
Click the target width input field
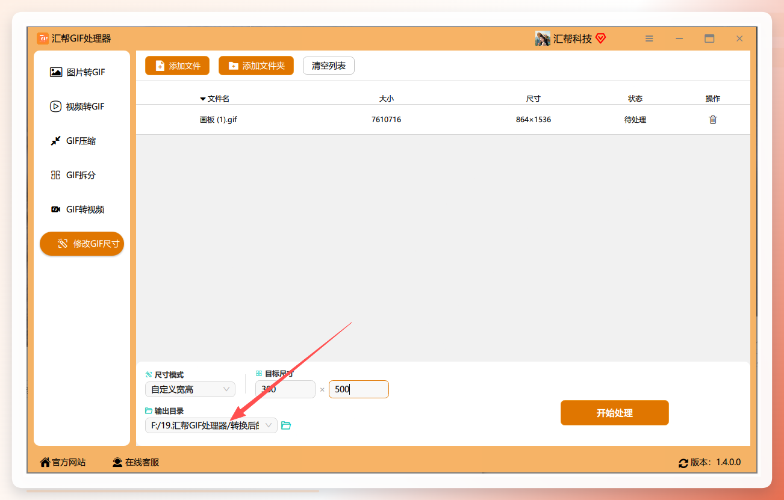(x=285, y=389)
